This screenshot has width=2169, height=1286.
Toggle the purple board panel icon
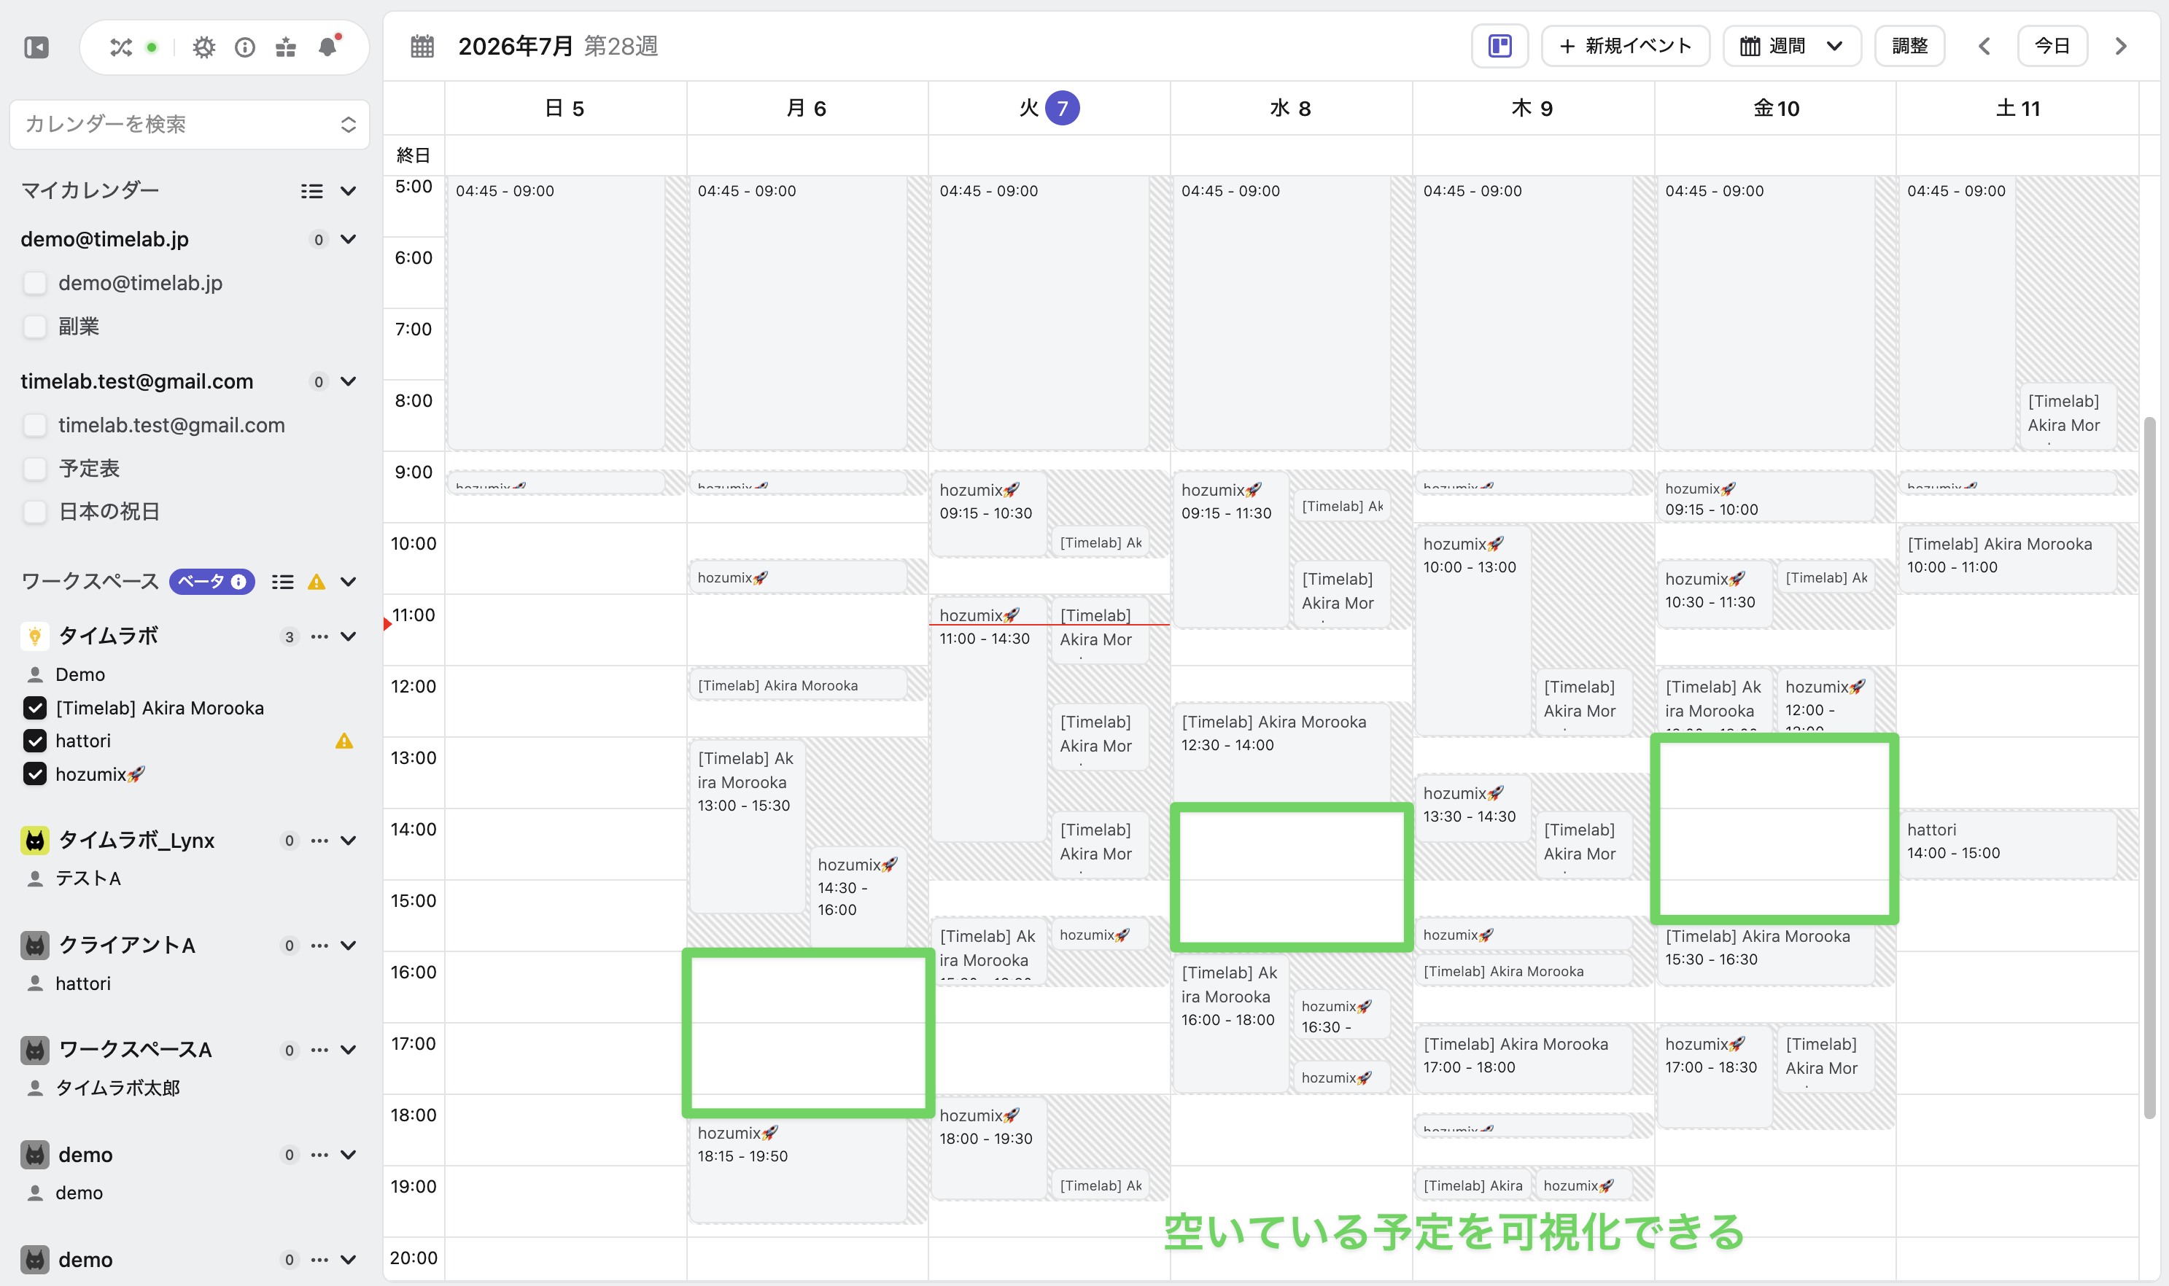coord(1499,46)
